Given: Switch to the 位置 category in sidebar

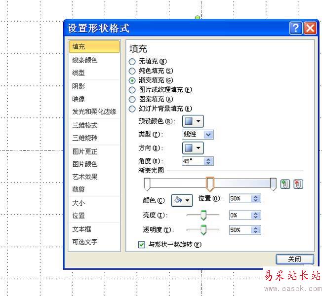Looking at the screenshot, I should pos(94,216).
